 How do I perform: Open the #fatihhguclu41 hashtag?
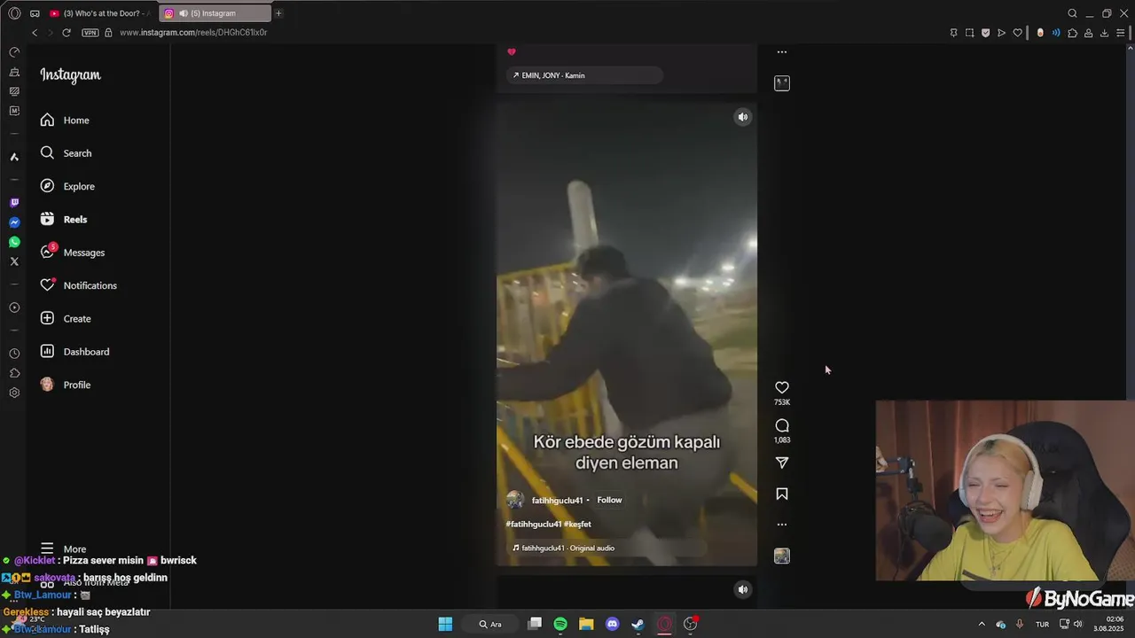point(534,524)
